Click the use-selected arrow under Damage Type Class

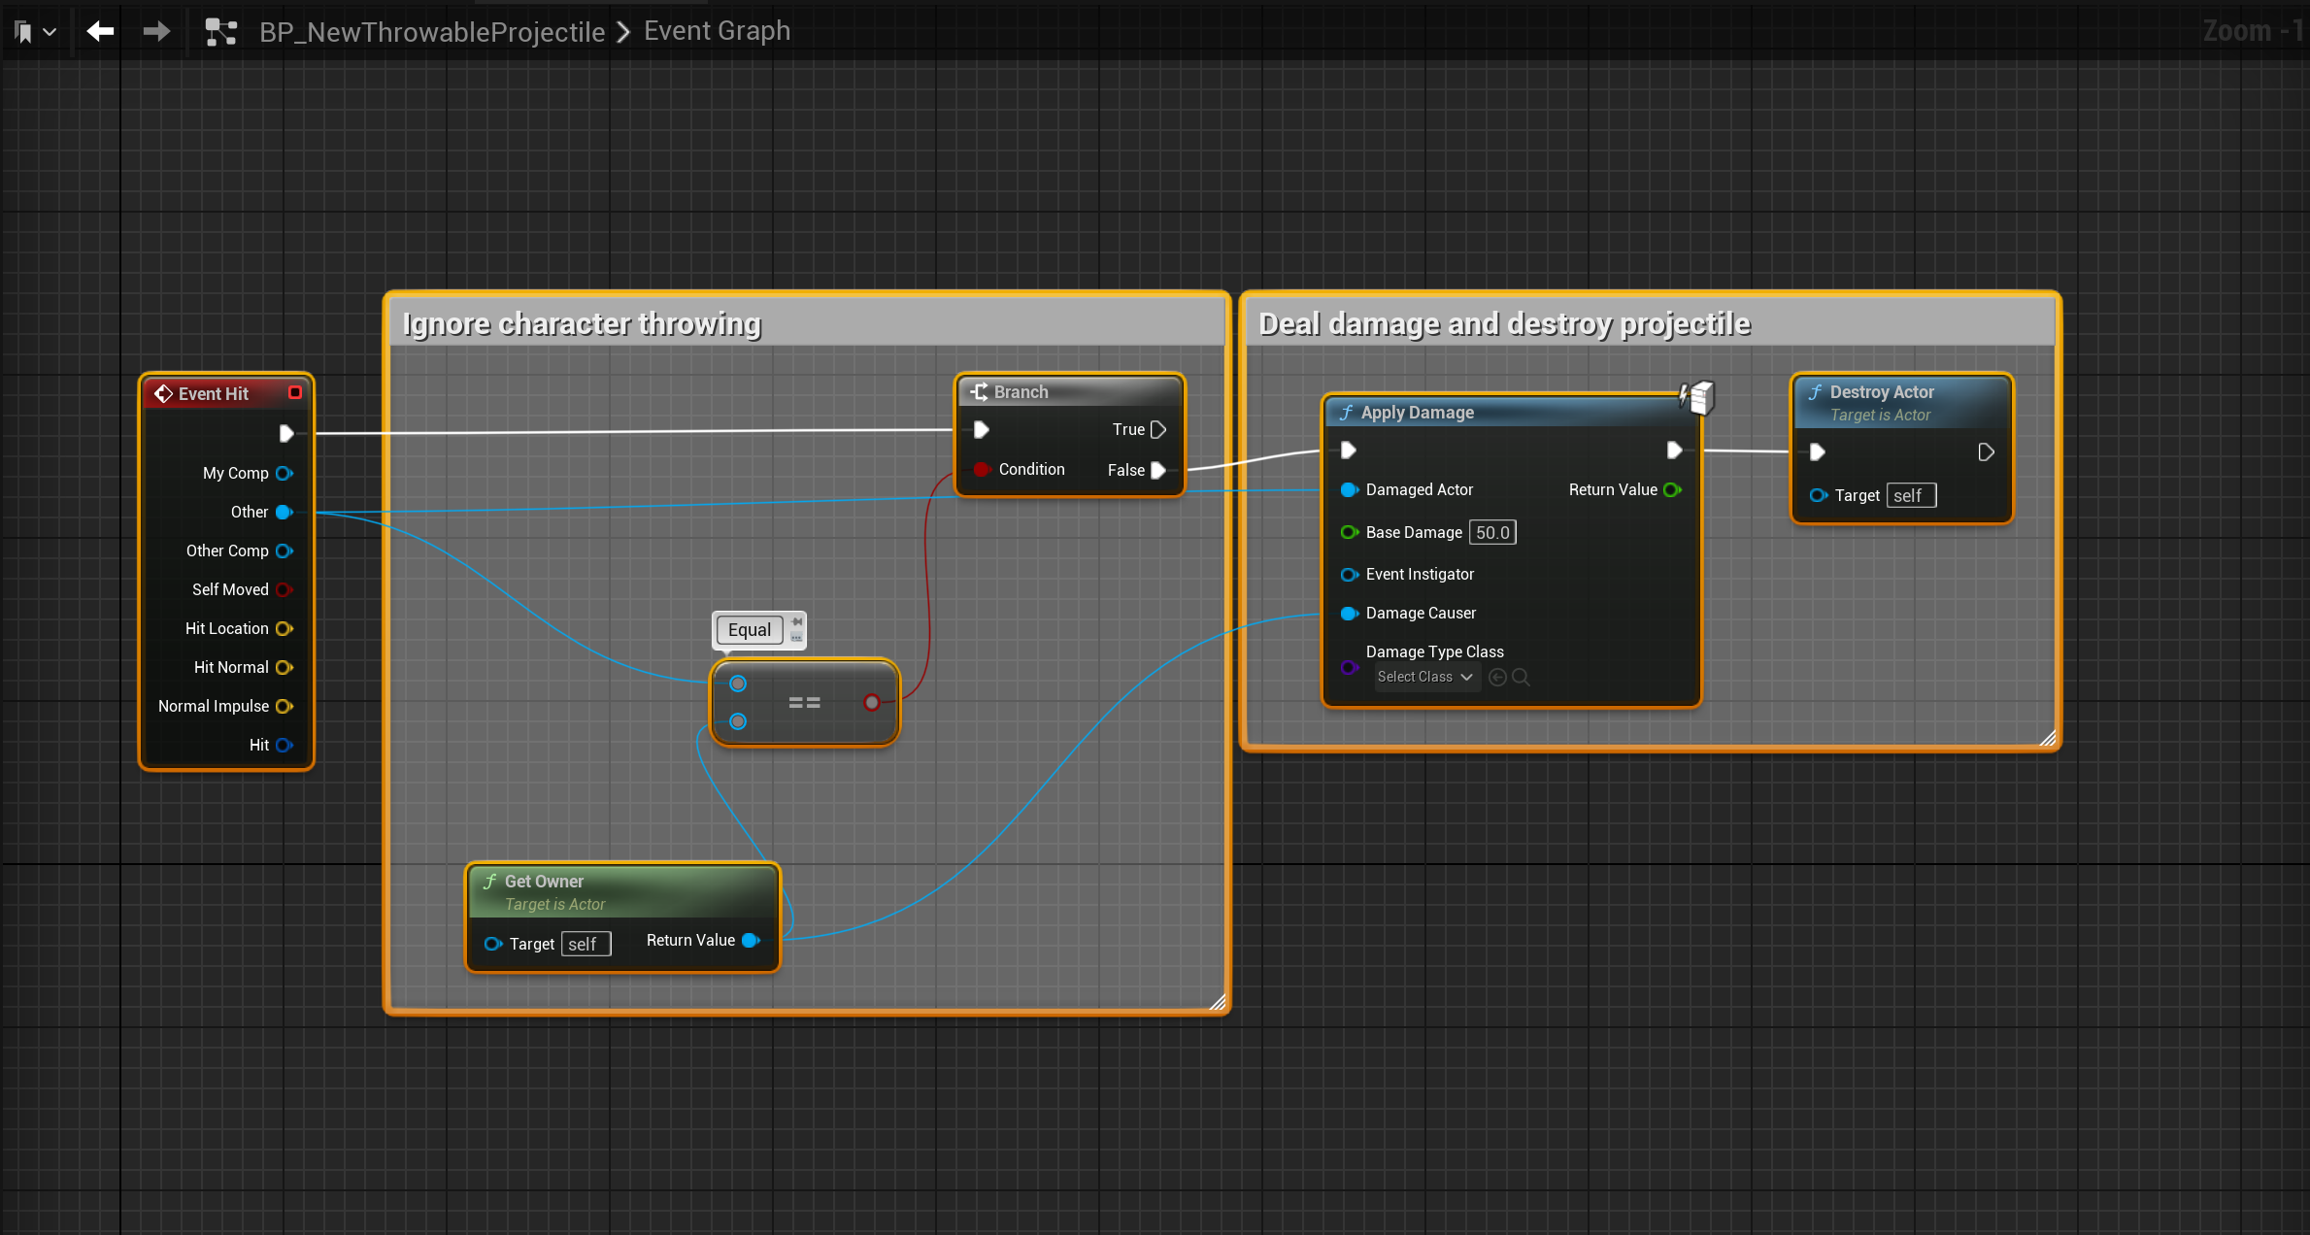[1497, 677]
